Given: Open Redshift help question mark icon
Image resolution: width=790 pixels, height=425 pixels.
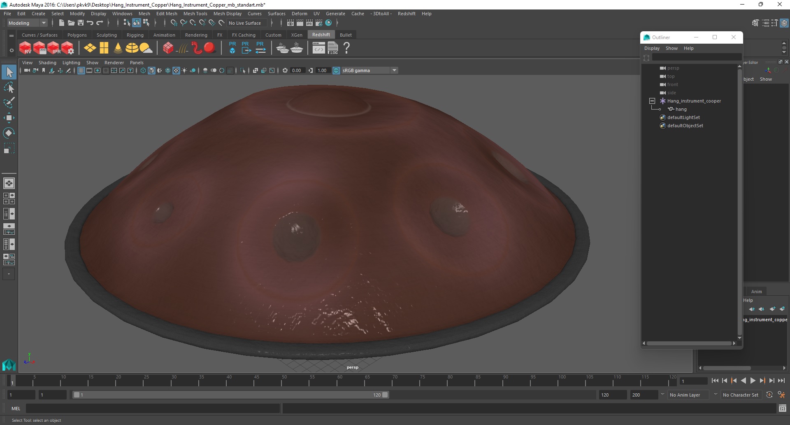Looking at the screenshot, I should click(x=347, y=48).
